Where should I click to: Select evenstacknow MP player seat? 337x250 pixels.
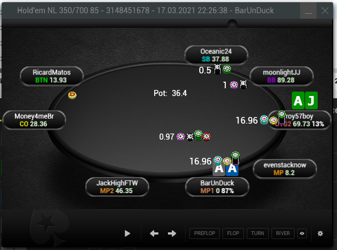tap(285, 169)
